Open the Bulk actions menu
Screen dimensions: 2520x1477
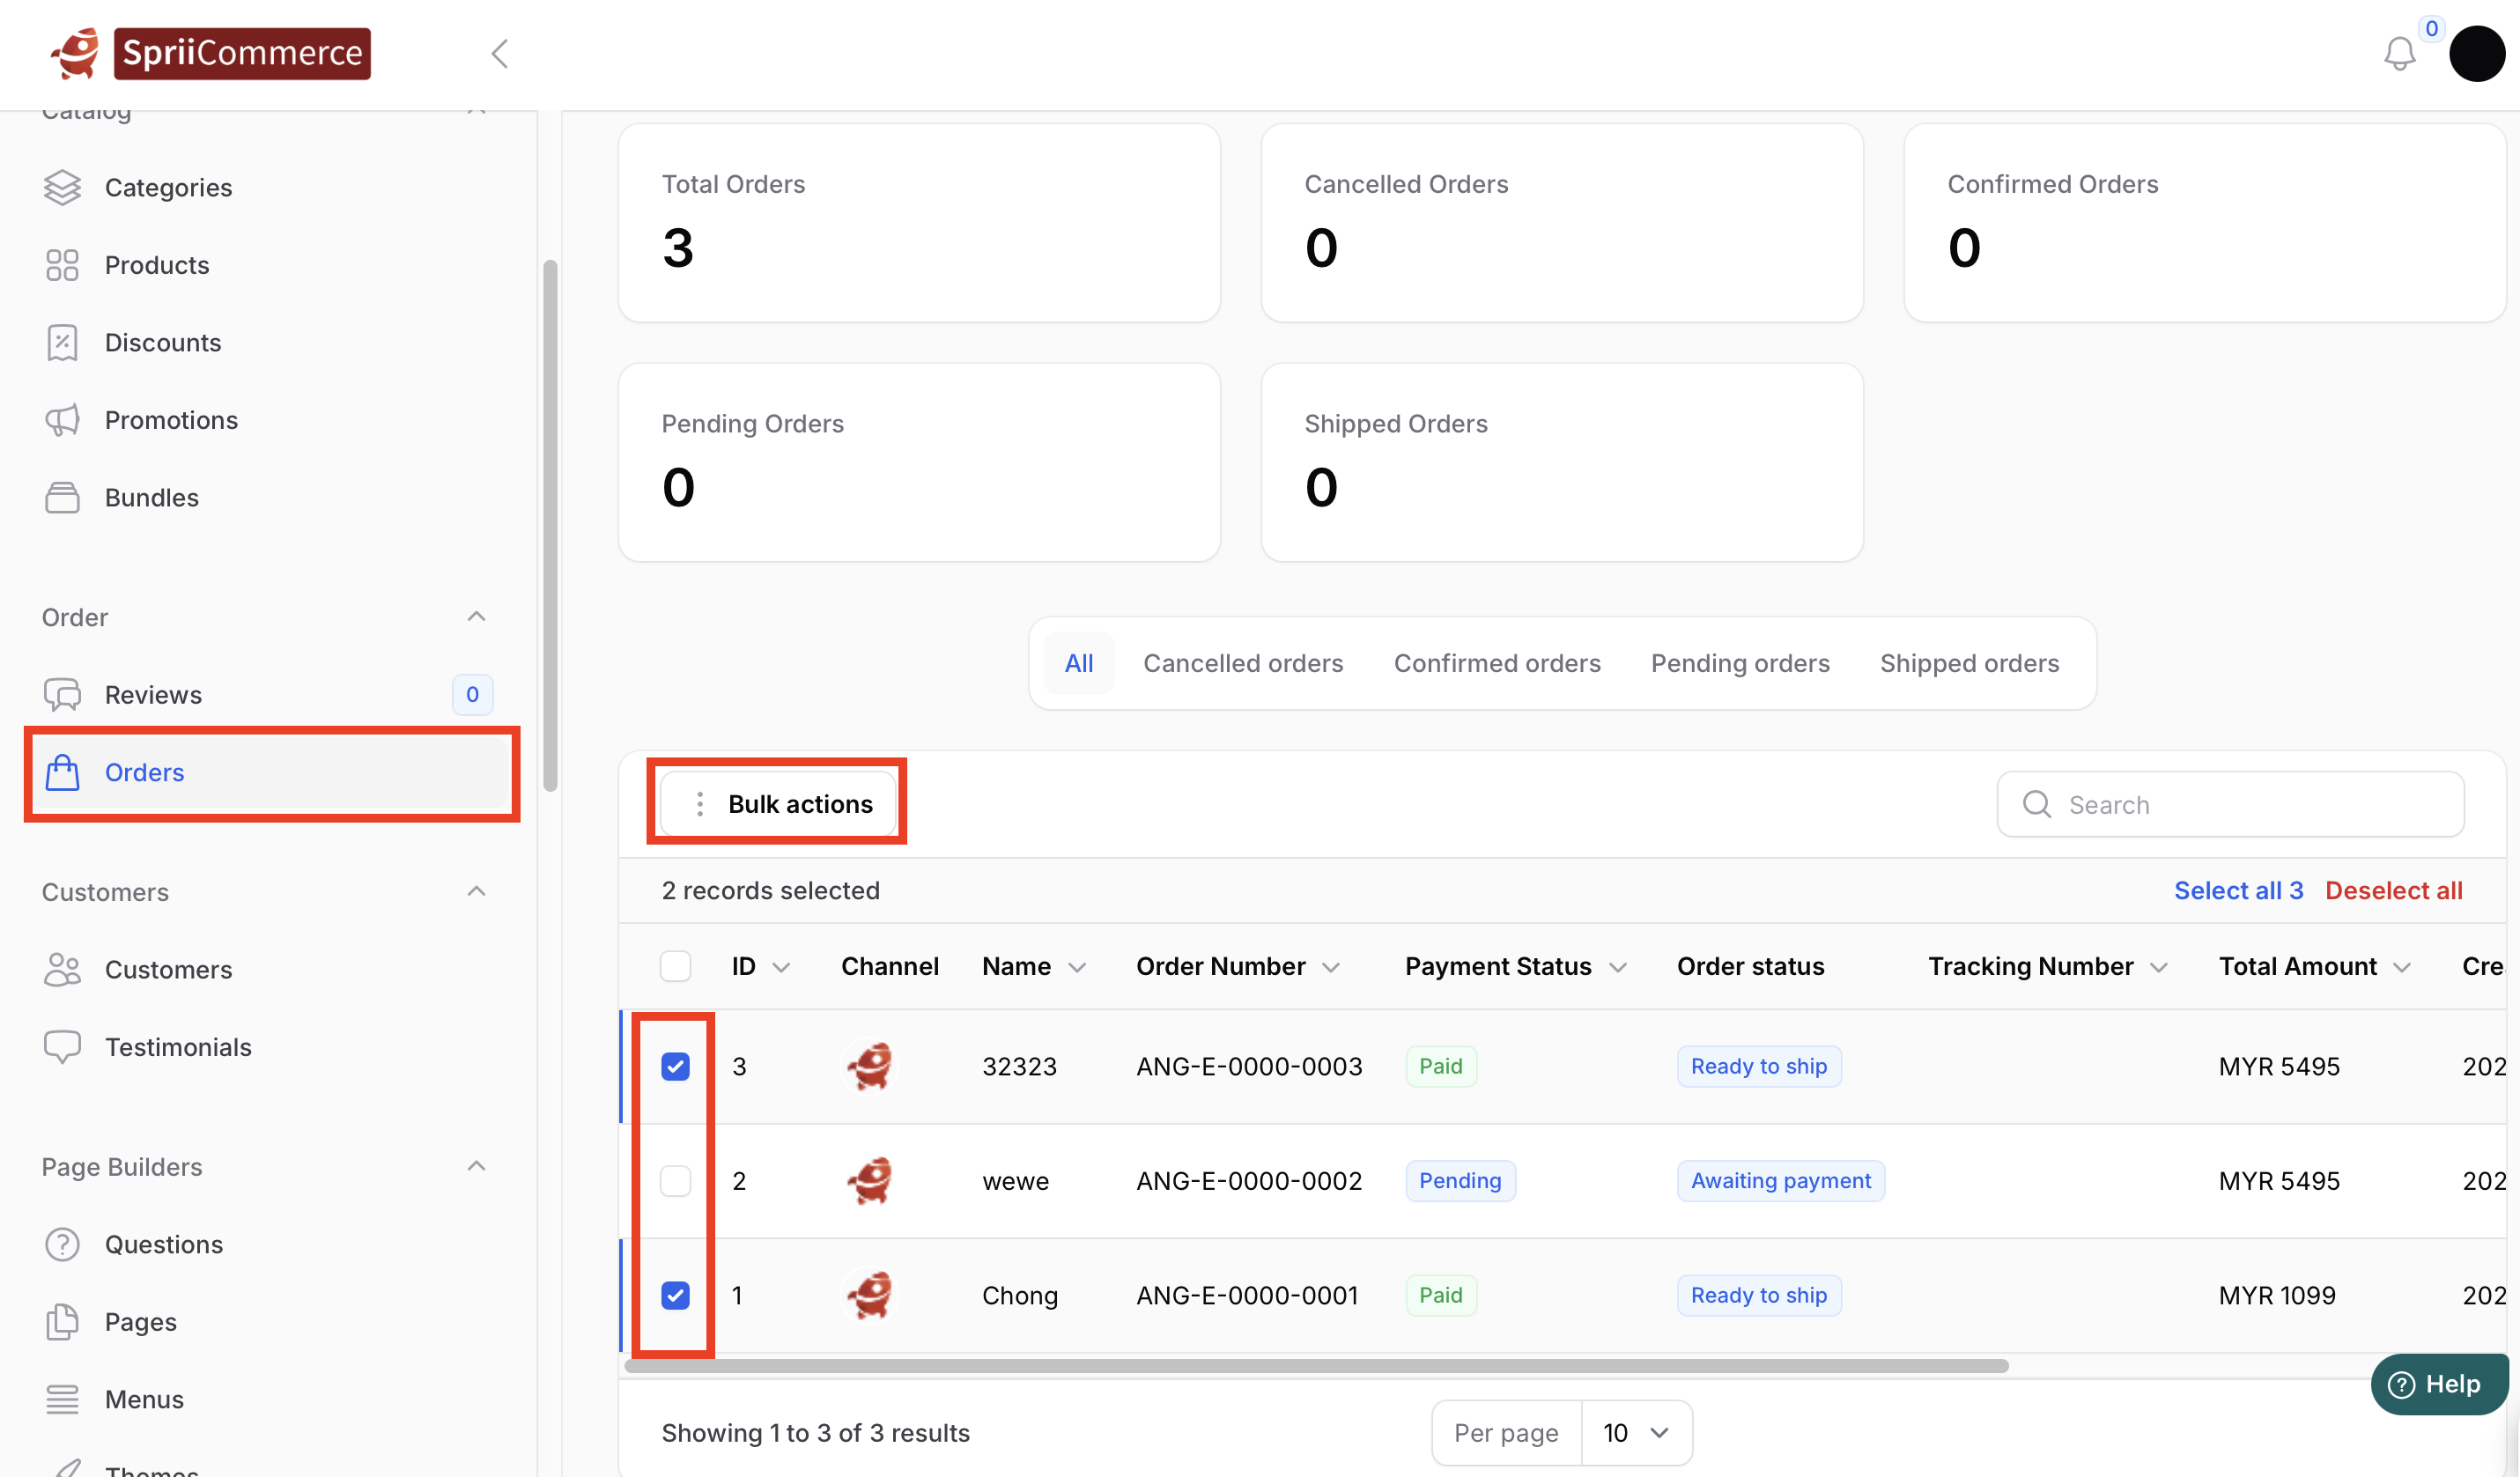779,804
